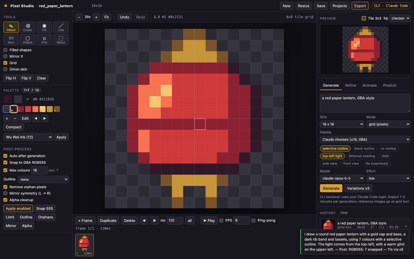Go to next frame arrow
Image resolution: width=414 pixels, height=259 pixels.
pos(154,220)
